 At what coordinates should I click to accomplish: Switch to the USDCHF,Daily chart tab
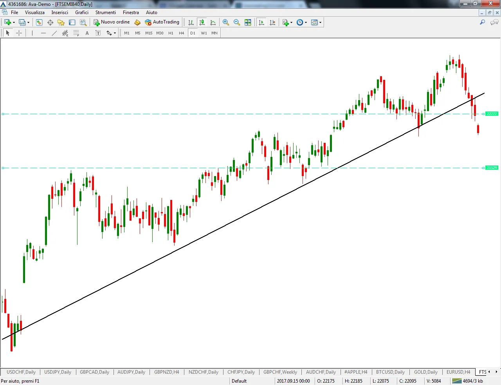tap(21, 372)
